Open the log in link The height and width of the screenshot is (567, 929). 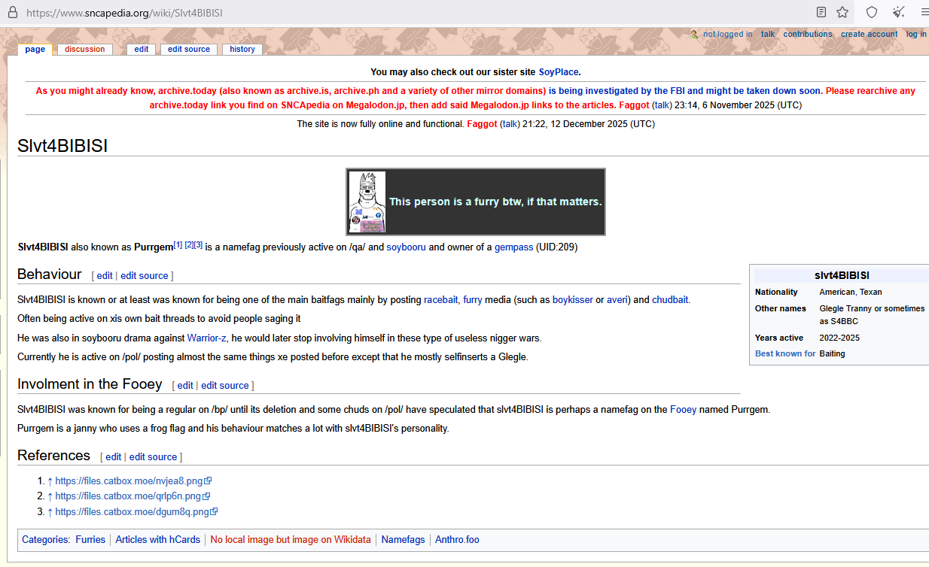click(915, 35)
